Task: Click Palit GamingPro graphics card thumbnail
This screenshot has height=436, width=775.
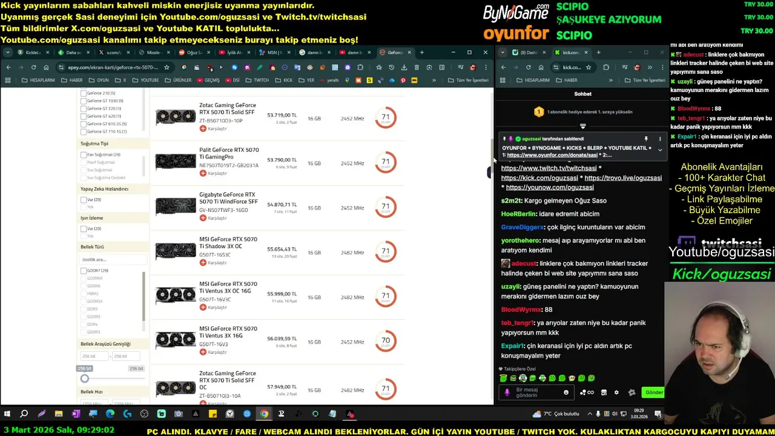Action: coord(176,162)
